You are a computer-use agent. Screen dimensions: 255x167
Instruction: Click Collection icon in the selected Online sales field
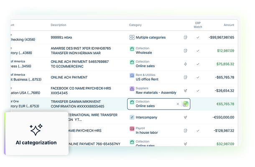pos(132,102)
